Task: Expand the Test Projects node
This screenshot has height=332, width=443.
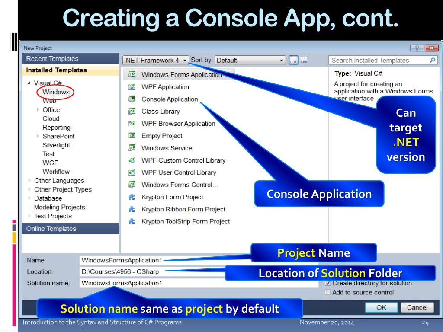Action: click(x=29, y=216)
